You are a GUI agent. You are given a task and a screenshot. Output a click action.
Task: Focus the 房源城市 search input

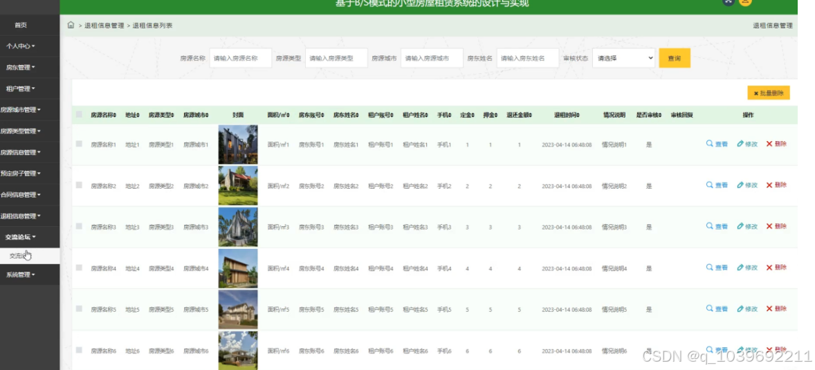[x=432, y=58]
